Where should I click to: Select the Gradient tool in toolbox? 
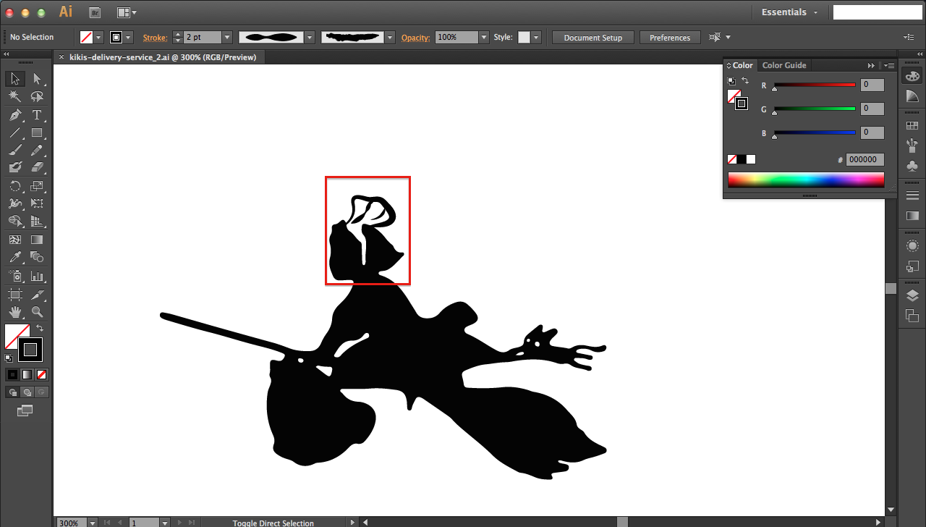(37, 240)
